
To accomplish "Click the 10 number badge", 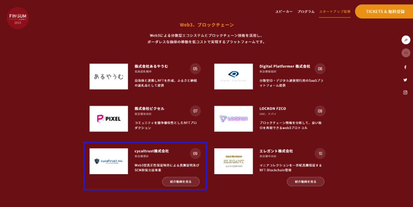I will point(320,153).
